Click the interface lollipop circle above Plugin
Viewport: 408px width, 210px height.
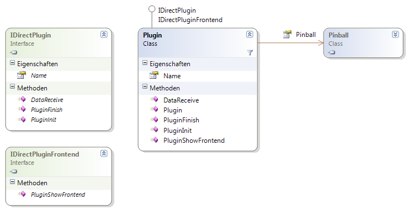[x=152, y=9]
